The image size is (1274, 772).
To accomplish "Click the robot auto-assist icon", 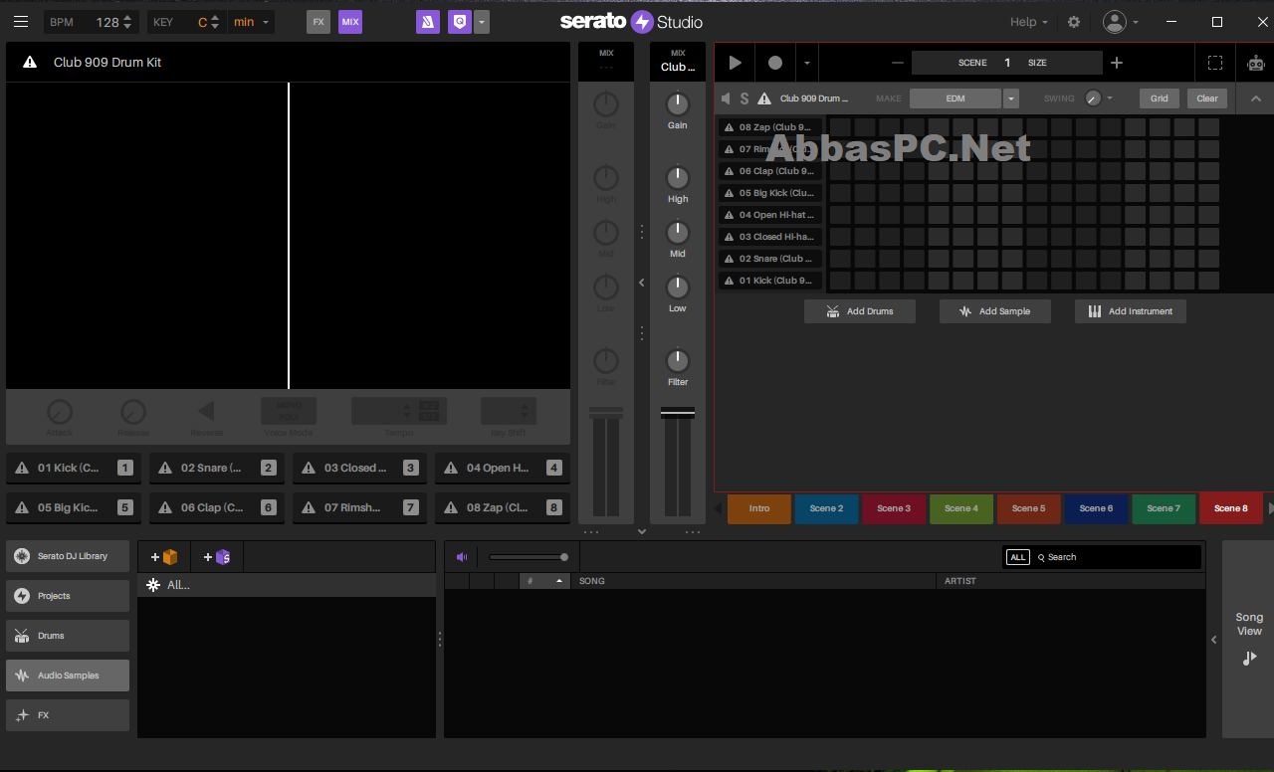I will click(x=1255, y=63).
